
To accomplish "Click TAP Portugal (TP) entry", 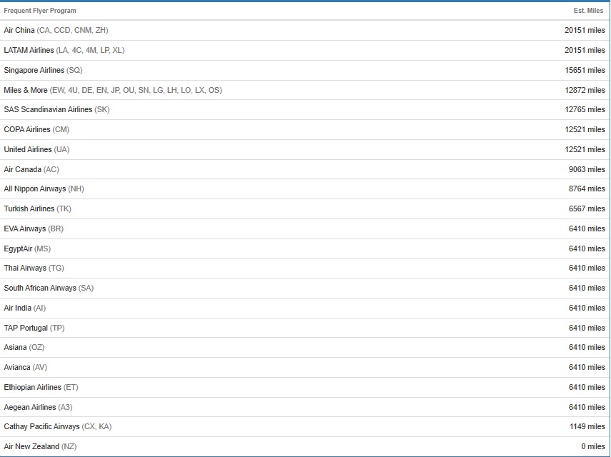I will [x=34, y=328].
